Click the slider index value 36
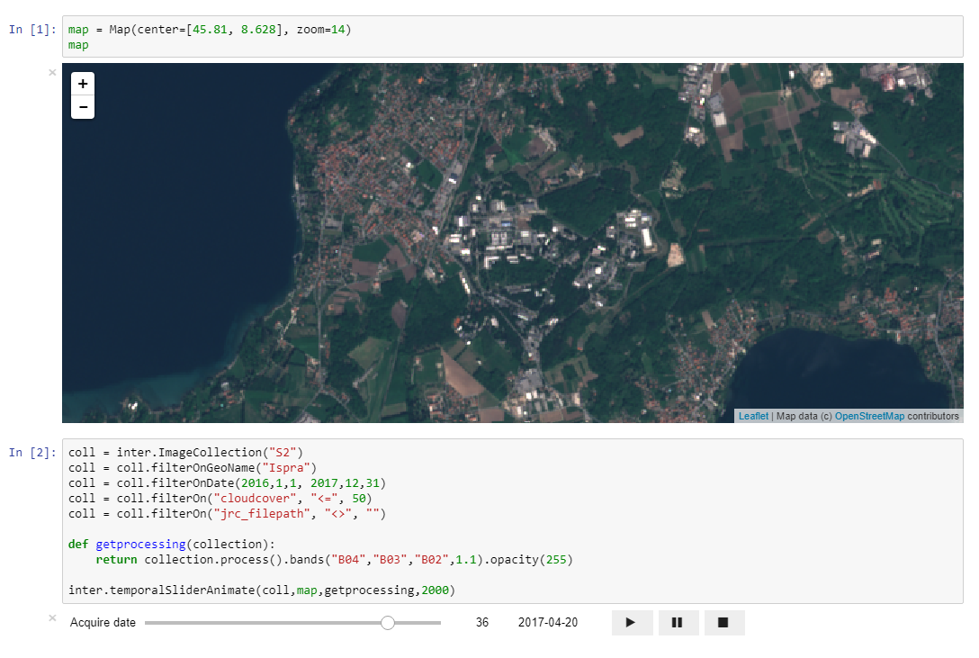 coord(482,622)
